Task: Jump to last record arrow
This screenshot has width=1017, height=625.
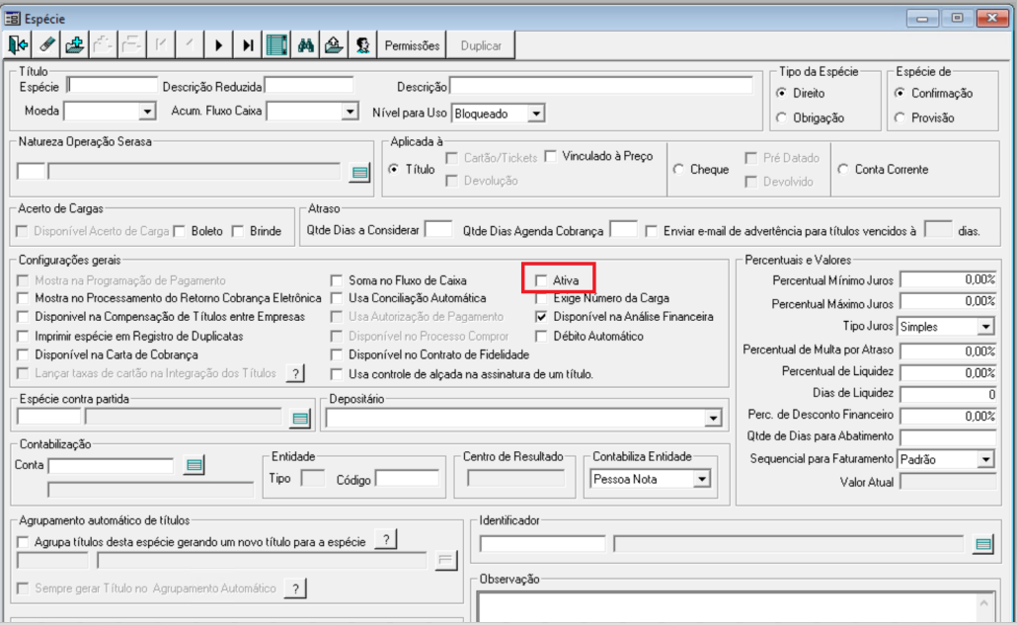Action: click(x=248, y=45)
